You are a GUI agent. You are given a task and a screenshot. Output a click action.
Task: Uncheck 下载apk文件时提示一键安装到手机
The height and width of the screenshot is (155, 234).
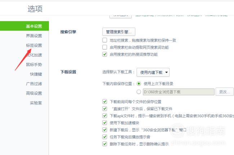click(x=105, y=116)
